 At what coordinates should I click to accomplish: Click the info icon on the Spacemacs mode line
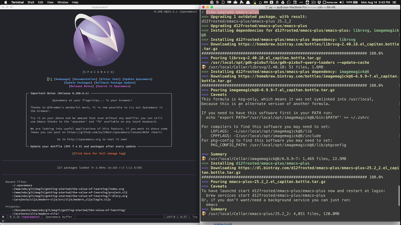[x=3, y=217]
